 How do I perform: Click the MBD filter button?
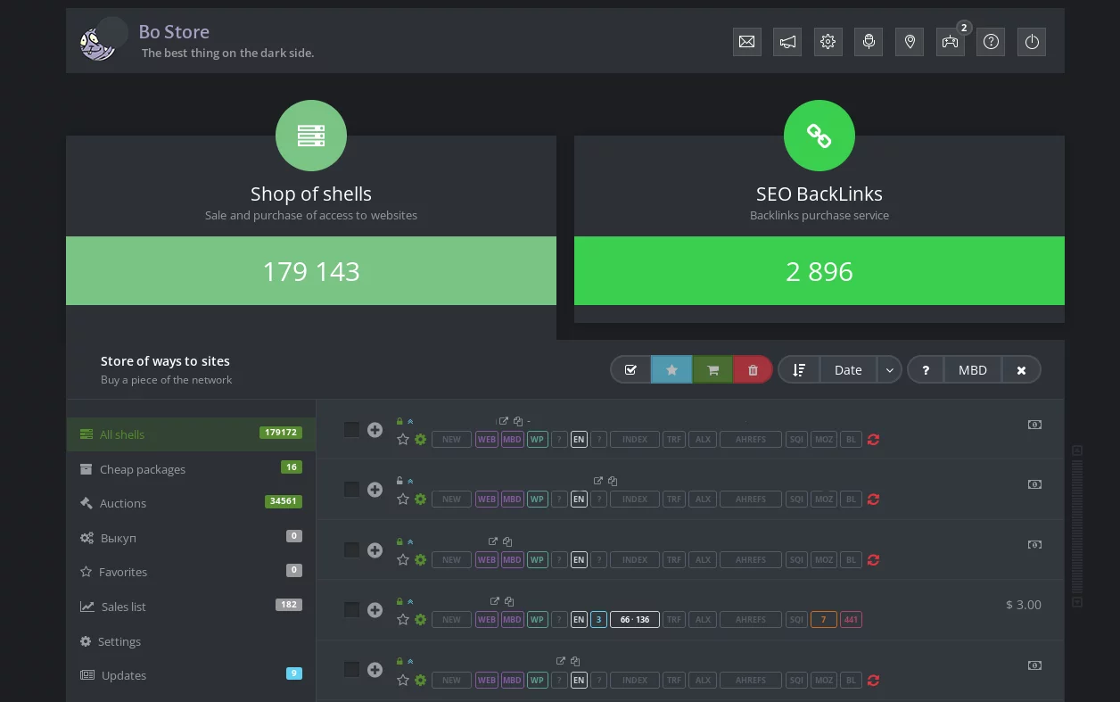pyautogui.click(x=972, y=370)
